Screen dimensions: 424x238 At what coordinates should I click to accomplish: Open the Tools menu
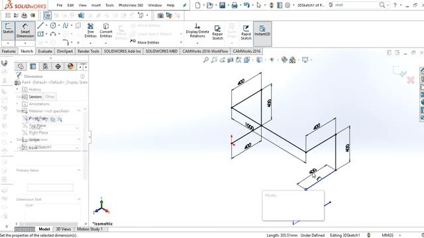(109, 5)
